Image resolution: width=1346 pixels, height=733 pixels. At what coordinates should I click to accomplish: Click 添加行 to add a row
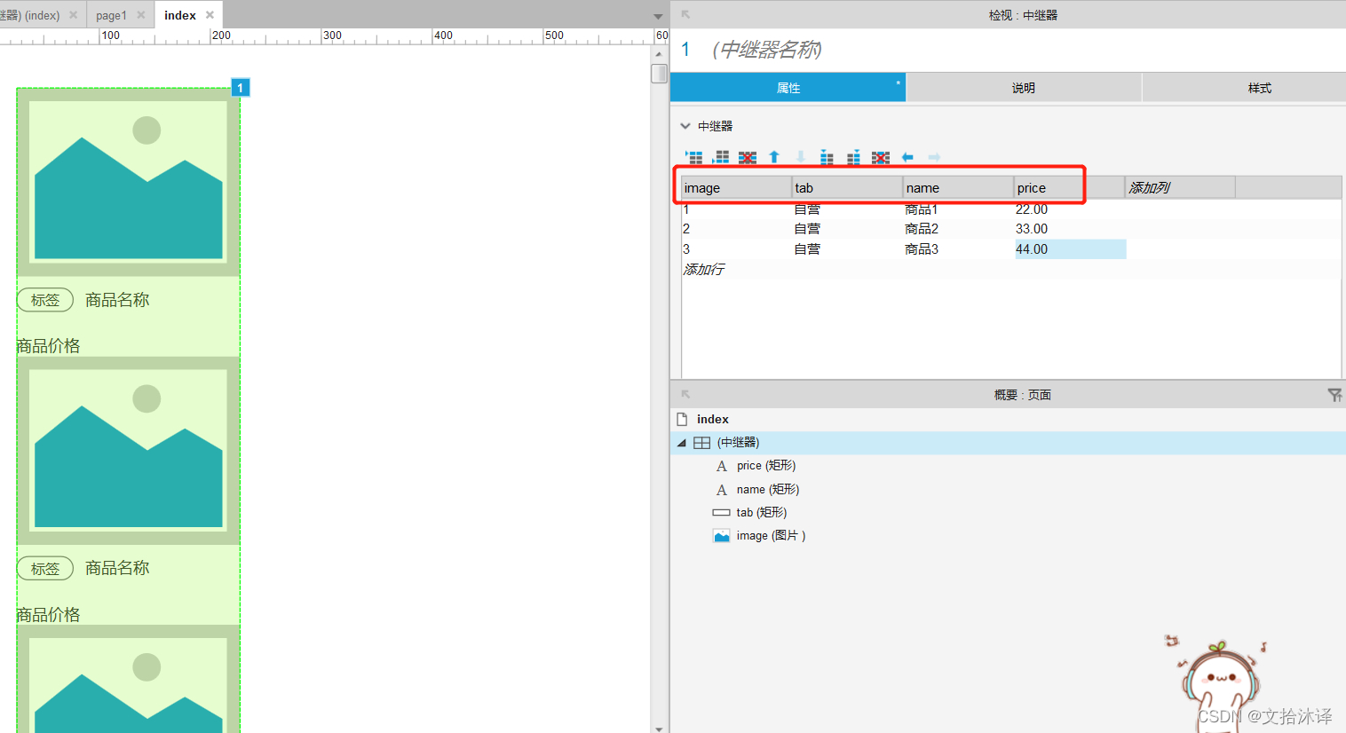point(704,269)
